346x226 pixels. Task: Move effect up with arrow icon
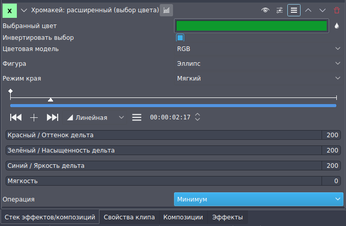tap(308, 10)
